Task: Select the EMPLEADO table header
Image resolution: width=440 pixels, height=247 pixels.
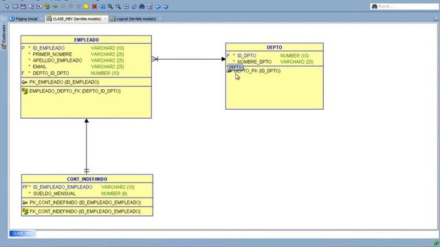Action: 86,40
